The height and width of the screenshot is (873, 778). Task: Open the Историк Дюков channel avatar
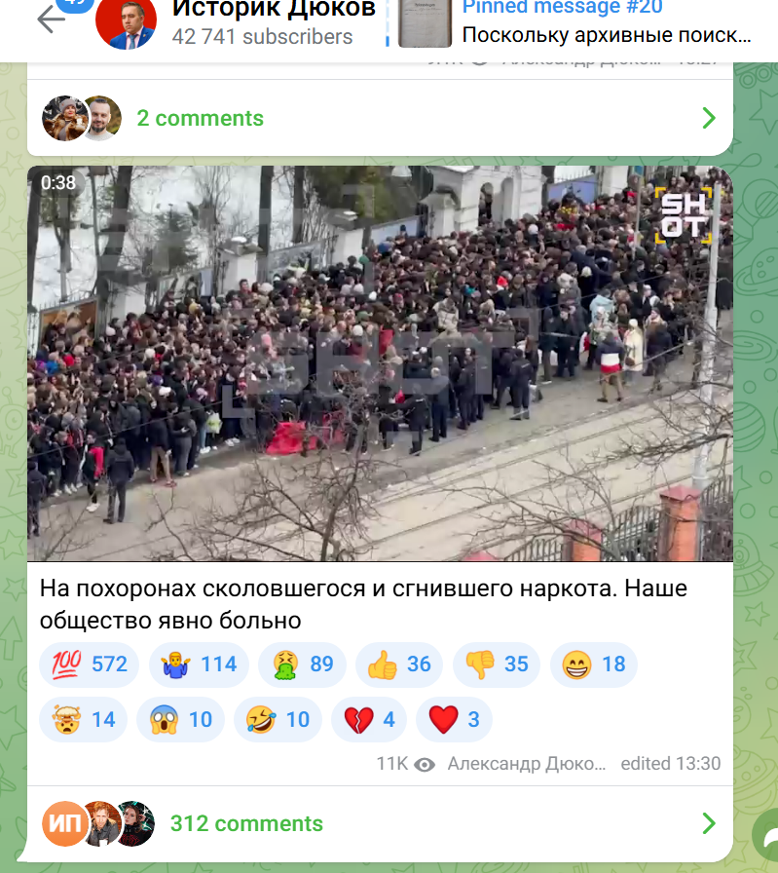point(126,22)
